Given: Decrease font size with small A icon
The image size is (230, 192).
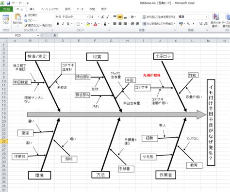Looking at the screenshot, I should (x=107, y=17).
